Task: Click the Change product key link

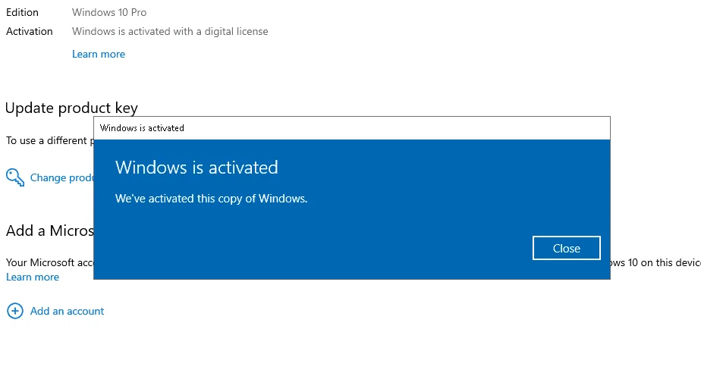Action: (x=61, y=178)
